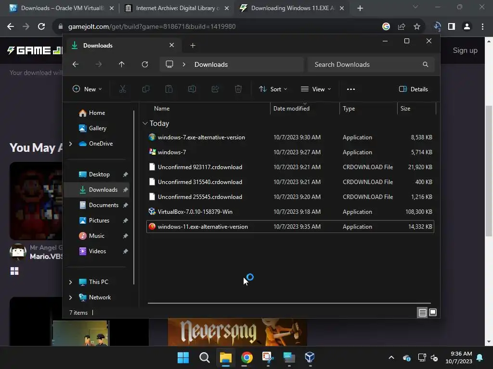Image resolution: width=493 pixels, height=369 pixels.
Task: Click the share page icon in Chrome address bar
Action: tap(402, 27)
